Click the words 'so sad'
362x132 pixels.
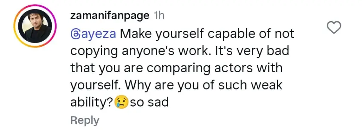149,102
